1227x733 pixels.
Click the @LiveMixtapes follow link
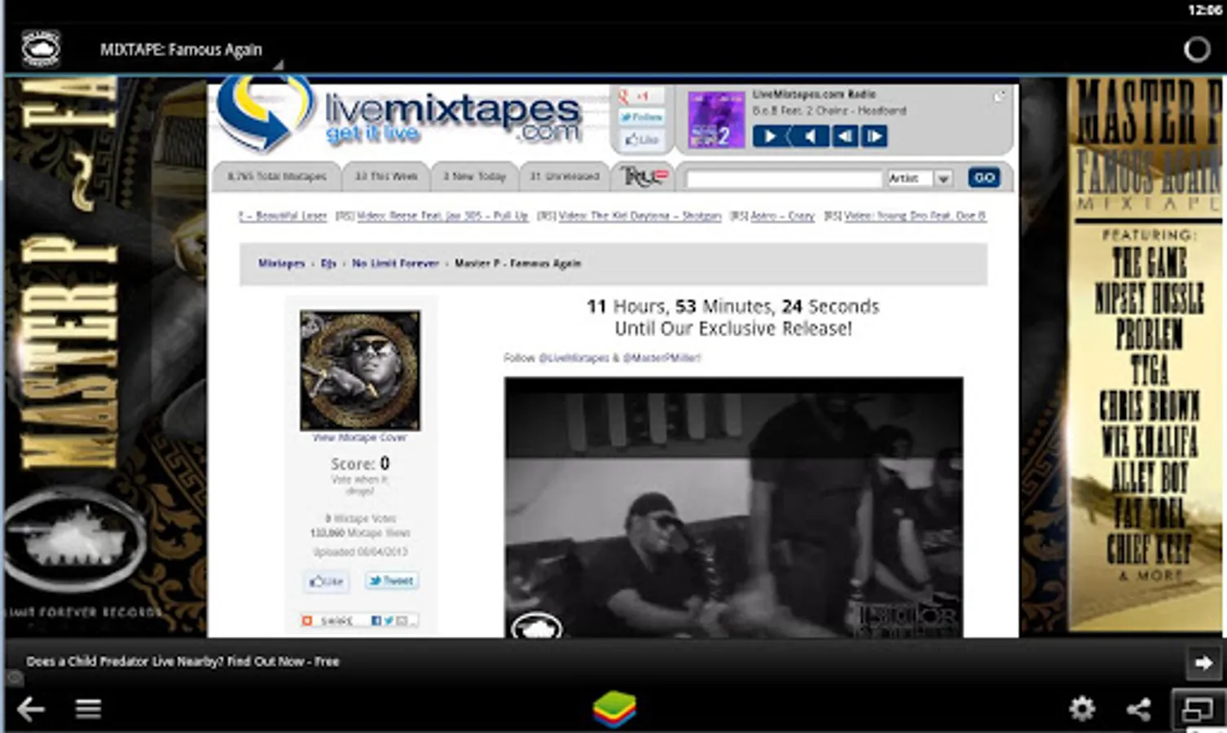click(x=574, y=358)
